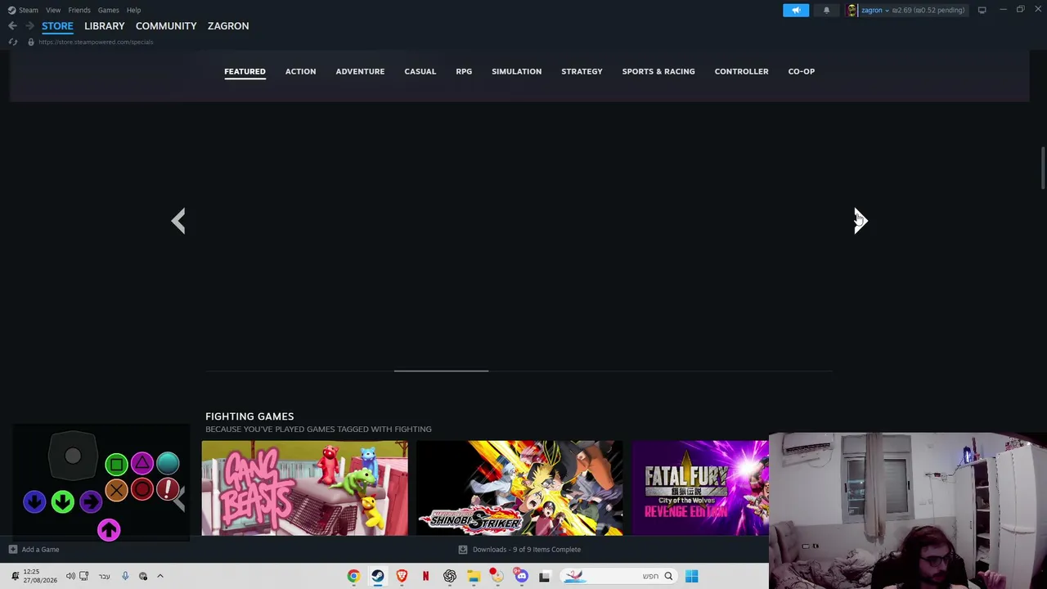Click the green square controller button

(116, 465)
